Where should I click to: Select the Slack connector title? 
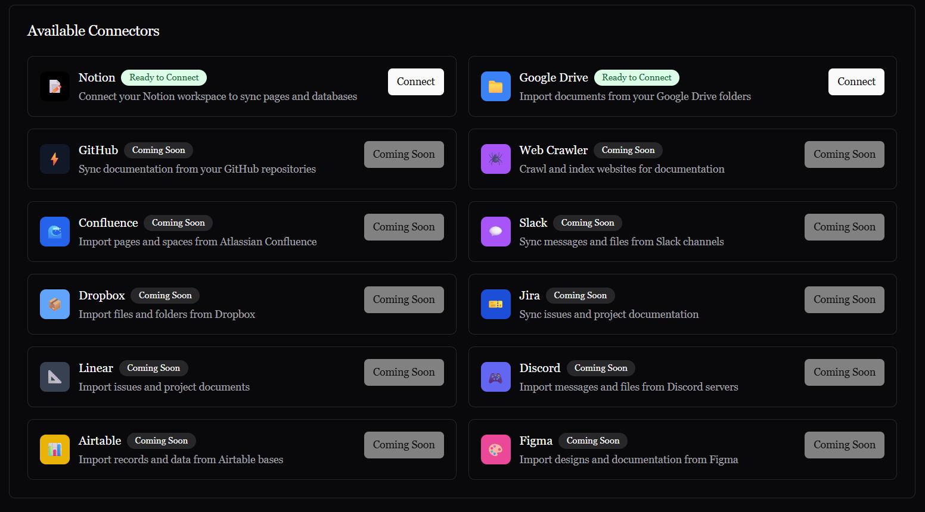pos(533,223)
